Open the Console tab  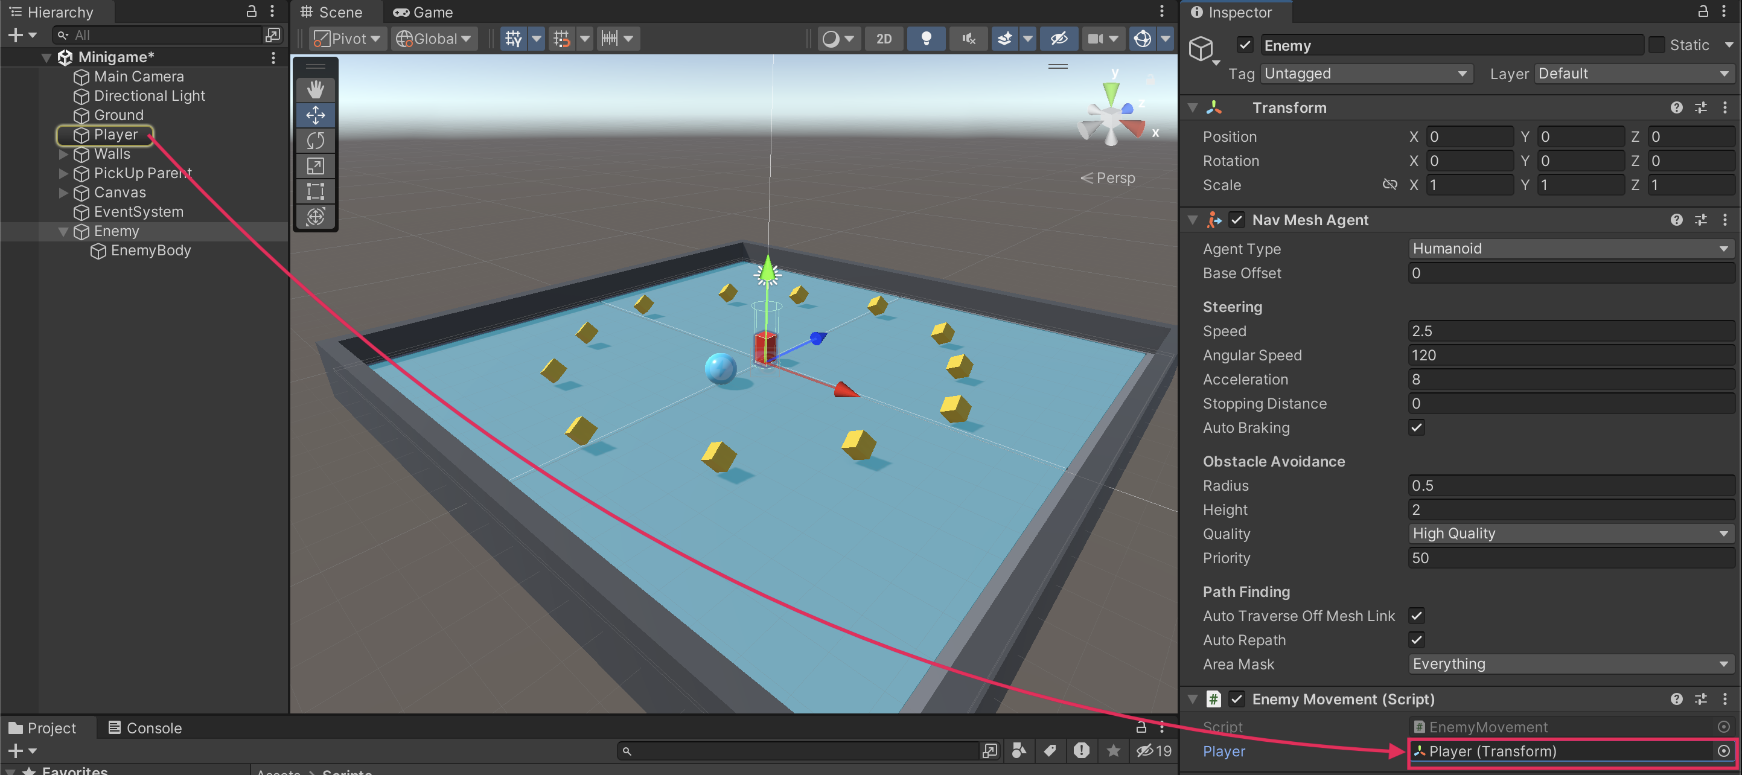[x=145, y=728]
